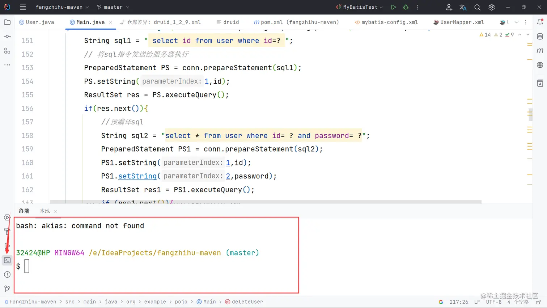This screenshot has height=308, width=547.
Task: Open the Database tool window
Action: pos(540,37)
